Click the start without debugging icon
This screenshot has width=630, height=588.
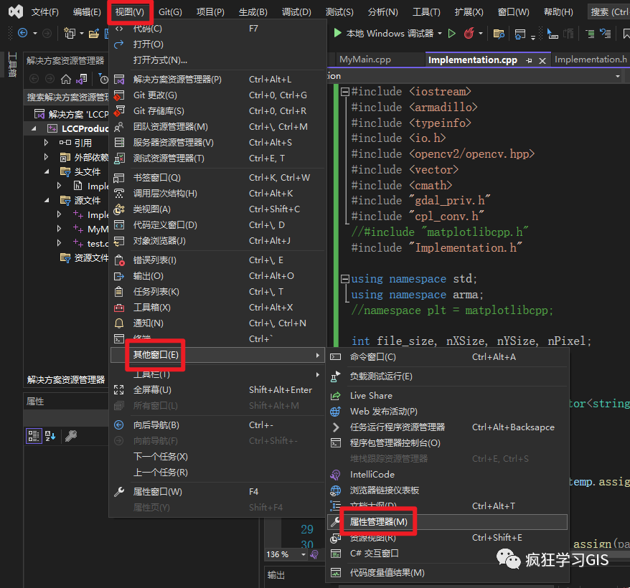(452, 33)
